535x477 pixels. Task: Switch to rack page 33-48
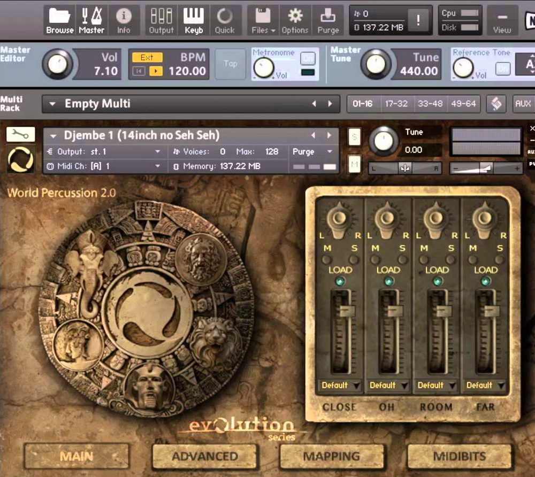click(430, 104)
